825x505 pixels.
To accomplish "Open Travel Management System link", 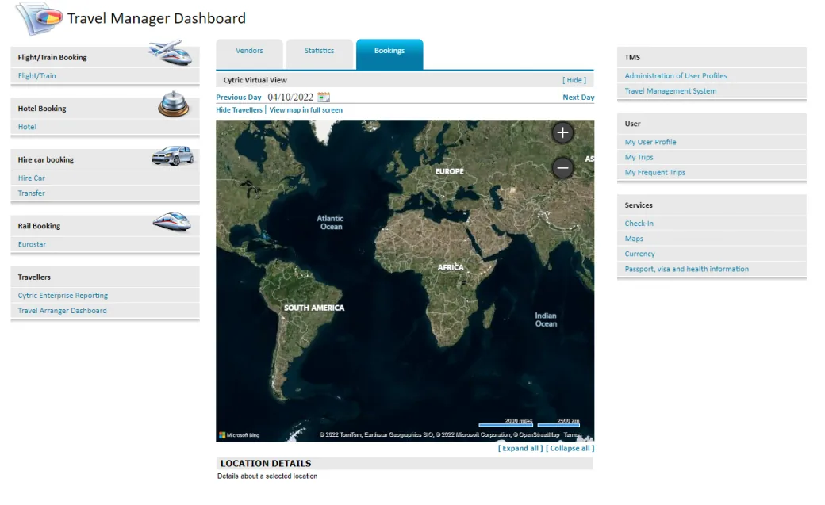I will coord(670,91).
